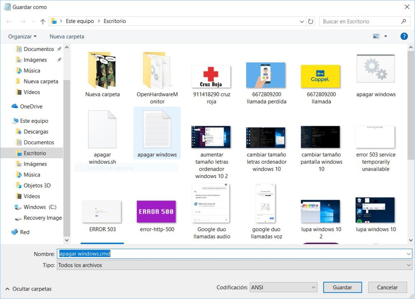Select the OpenHardwareMonitor folder icon
Screen dimensions: 415x299
click(157, 71)
